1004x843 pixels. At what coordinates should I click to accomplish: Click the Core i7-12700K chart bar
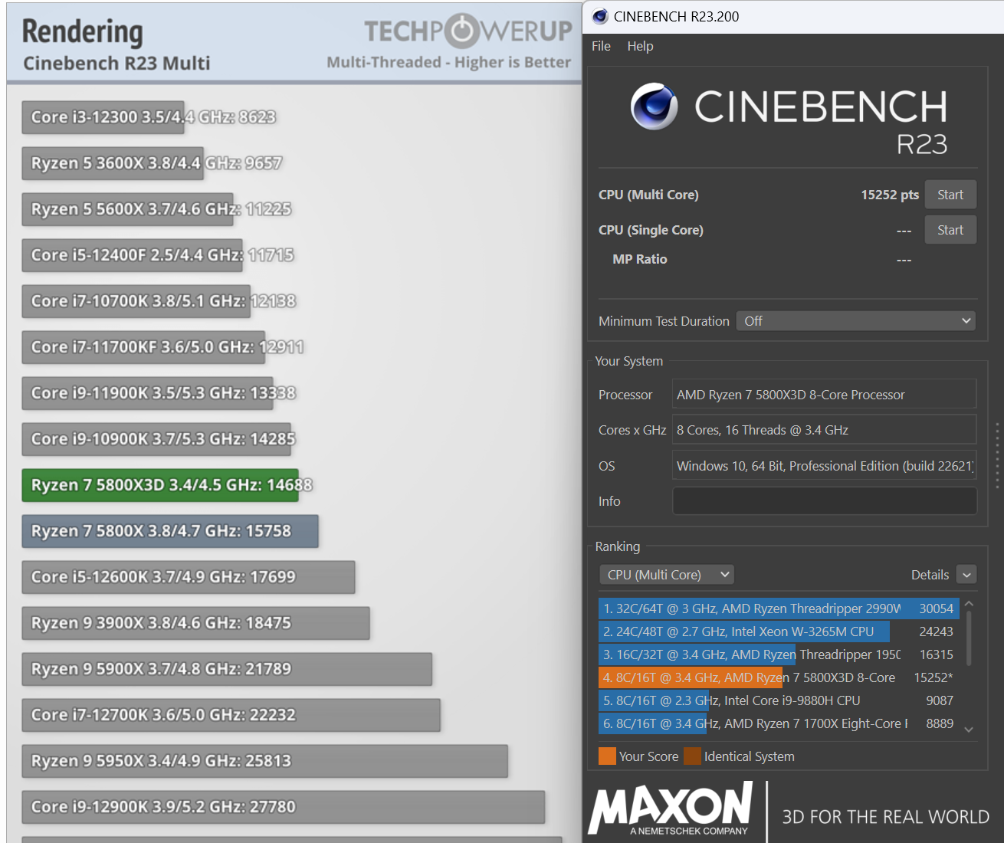(231, 715)
